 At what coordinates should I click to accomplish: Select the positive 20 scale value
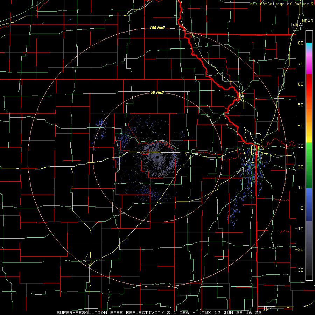pos(301,167)
